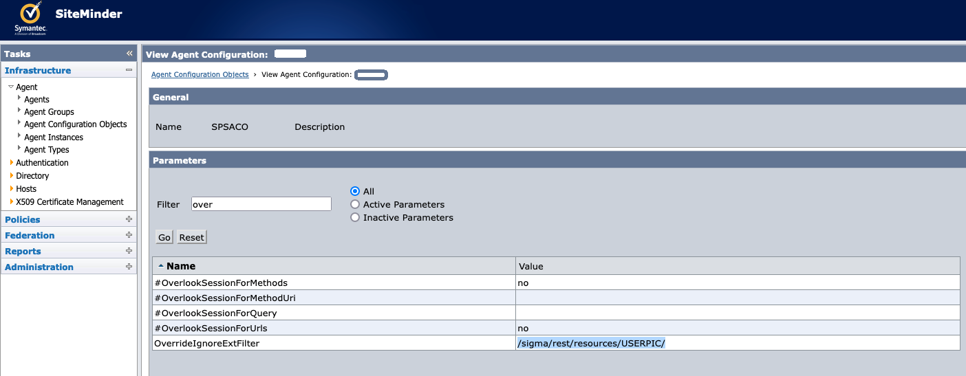Expand the X509 Certificate Management node
Screen dimensions: 966x376
click(x=12, y=201)
